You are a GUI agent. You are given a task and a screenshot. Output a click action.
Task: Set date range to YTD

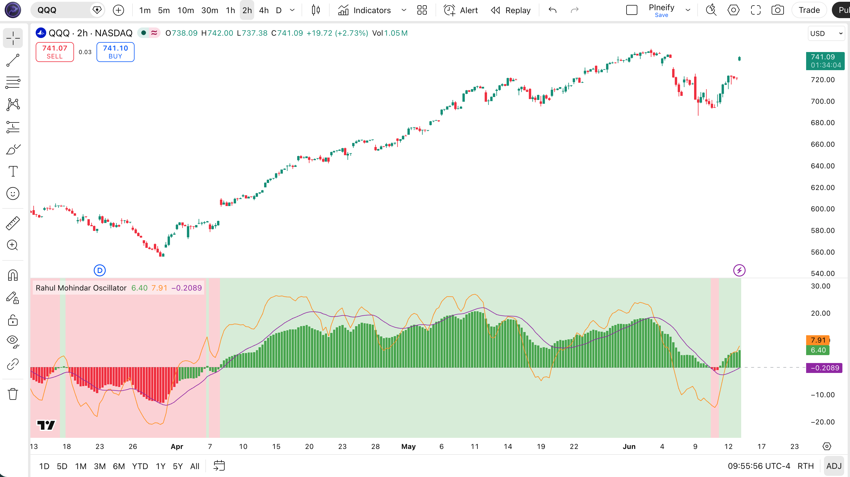[140, 466]
